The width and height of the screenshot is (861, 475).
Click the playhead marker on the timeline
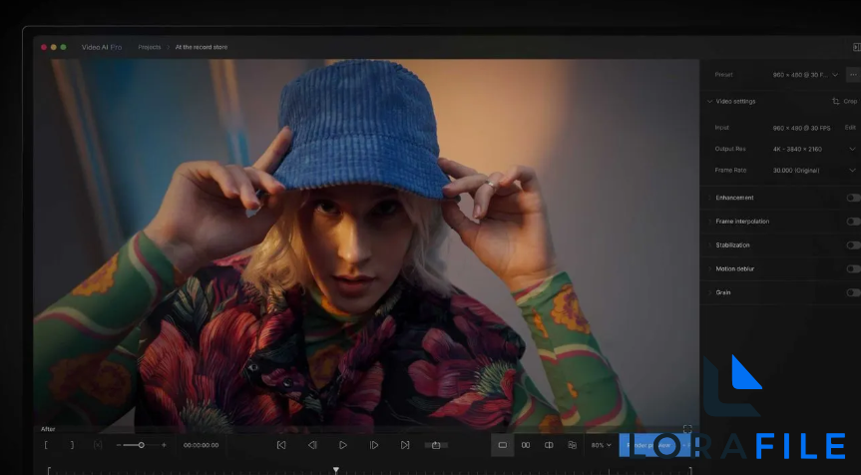pos(336,471)
